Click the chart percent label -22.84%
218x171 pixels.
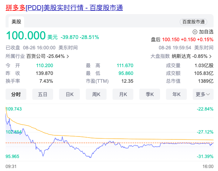tap(205, 109)
